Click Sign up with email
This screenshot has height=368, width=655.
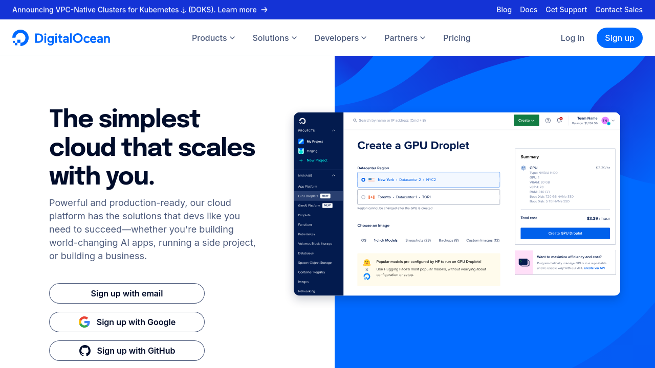click(x=127, y=293)
